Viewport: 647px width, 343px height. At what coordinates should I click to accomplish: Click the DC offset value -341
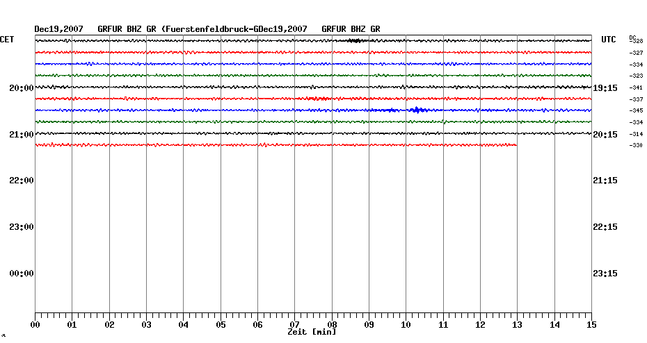point(637,87)
